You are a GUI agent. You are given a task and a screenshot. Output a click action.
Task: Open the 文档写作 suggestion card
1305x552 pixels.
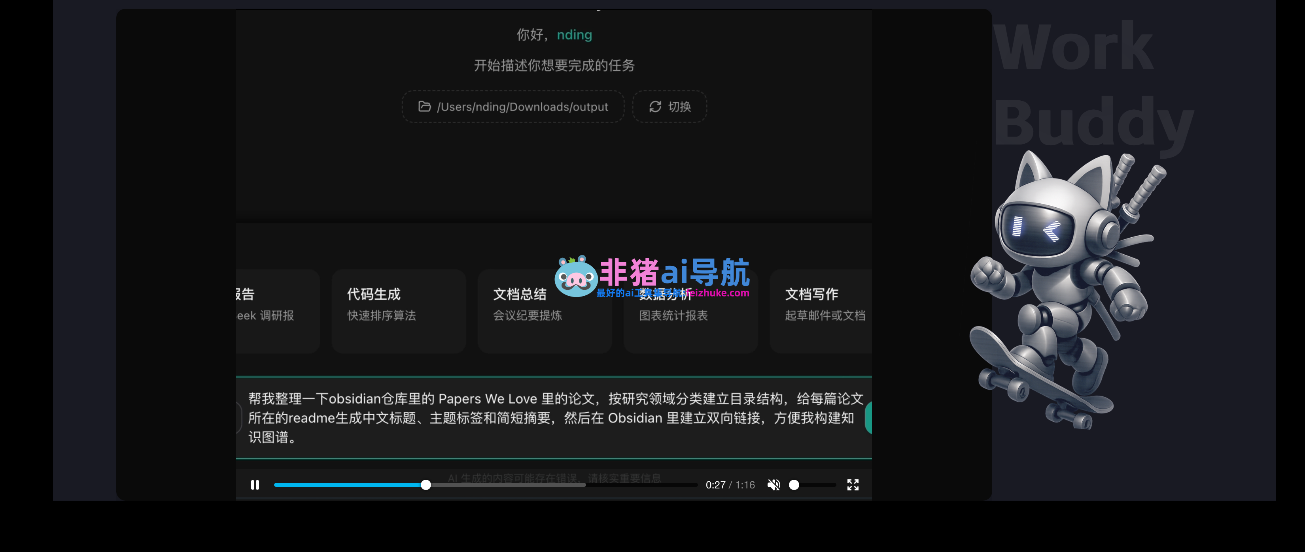tap(821, 311)
